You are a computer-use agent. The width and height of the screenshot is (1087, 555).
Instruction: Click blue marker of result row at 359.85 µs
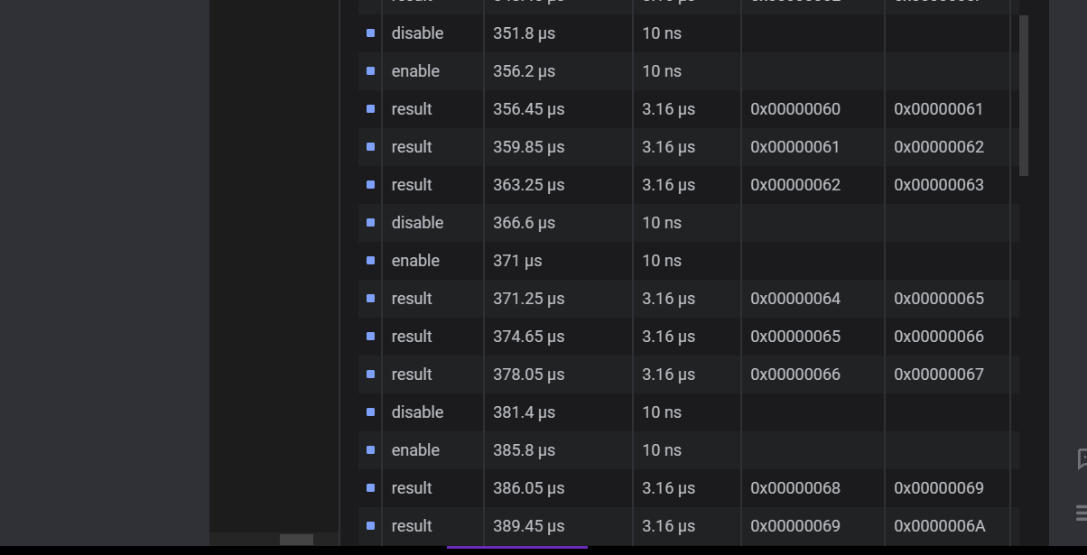[x=370, y=147]
